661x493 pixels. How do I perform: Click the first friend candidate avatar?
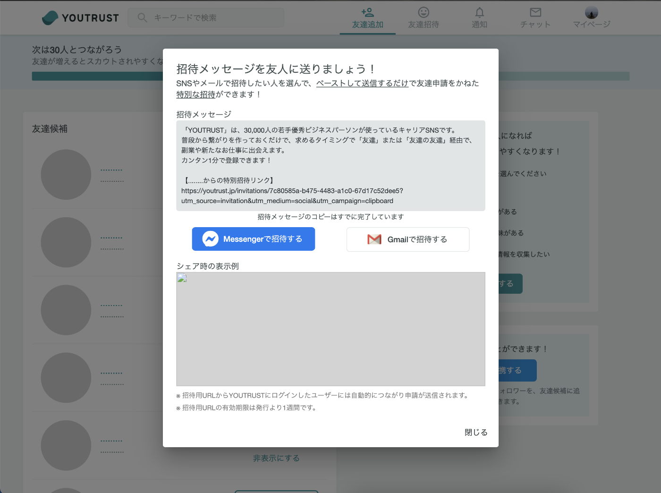coord(66,175)
